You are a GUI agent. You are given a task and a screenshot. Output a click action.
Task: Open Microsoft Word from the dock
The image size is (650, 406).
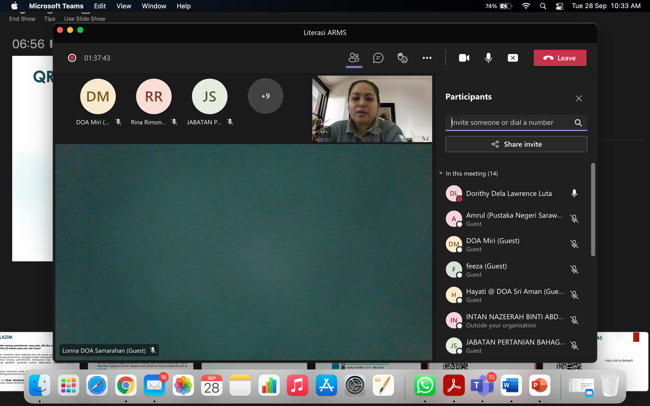(x=511, y=385)
